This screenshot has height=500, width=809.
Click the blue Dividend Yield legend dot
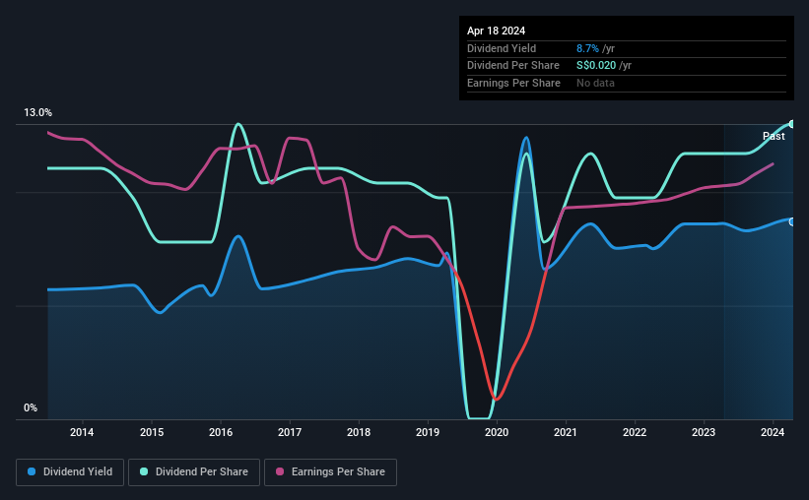tap(32, 471)
